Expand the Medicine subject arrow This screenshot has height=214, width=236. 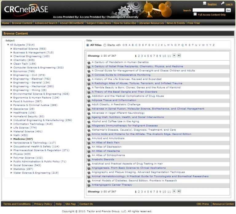tap(11, 139)
